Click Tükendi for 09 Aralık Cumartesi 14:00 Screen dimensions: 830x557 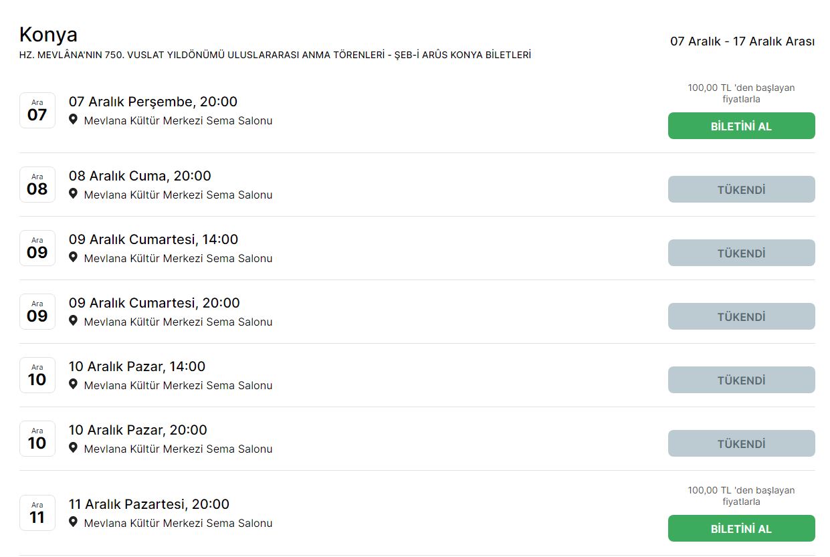click(741, 253)
